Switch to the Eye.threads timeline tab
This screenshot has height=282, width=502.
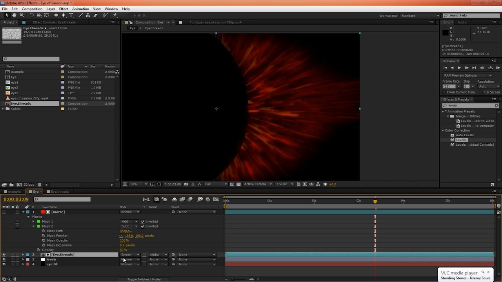[x=60, y=192]
